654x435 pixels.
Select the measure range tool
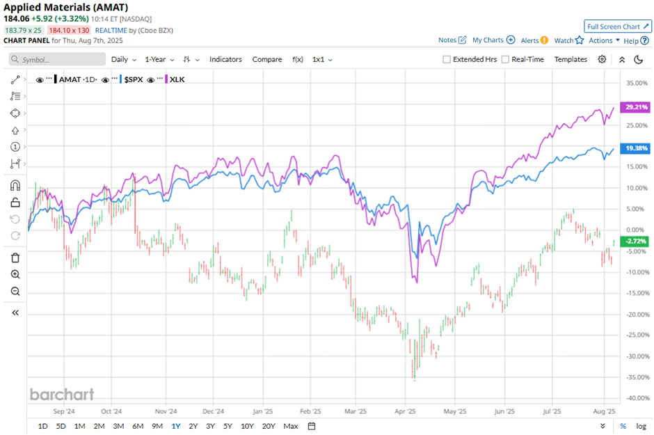(x=15, y=164)
